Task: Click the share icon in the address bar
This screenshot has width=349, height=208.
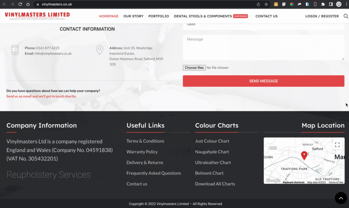Action: [258, 4]
